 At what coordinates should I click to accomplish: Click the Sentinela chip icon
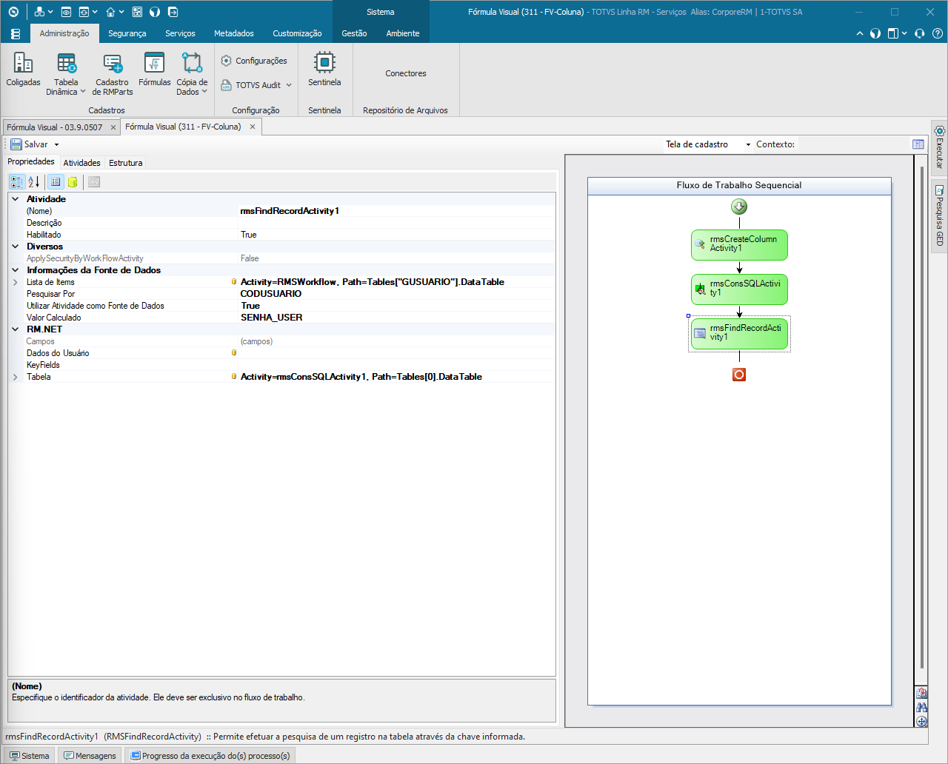[x=324, y=62]
